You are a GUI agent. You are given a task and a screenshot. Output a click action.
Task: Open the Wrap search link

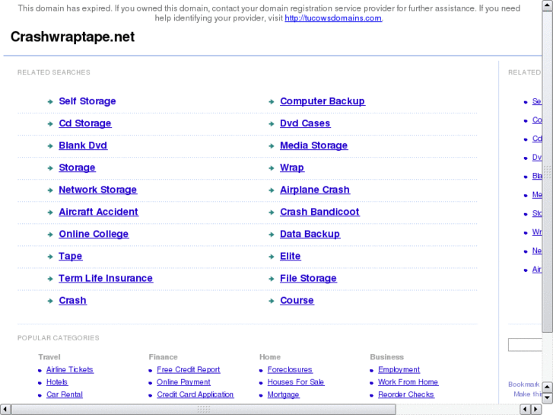[291, 168]
